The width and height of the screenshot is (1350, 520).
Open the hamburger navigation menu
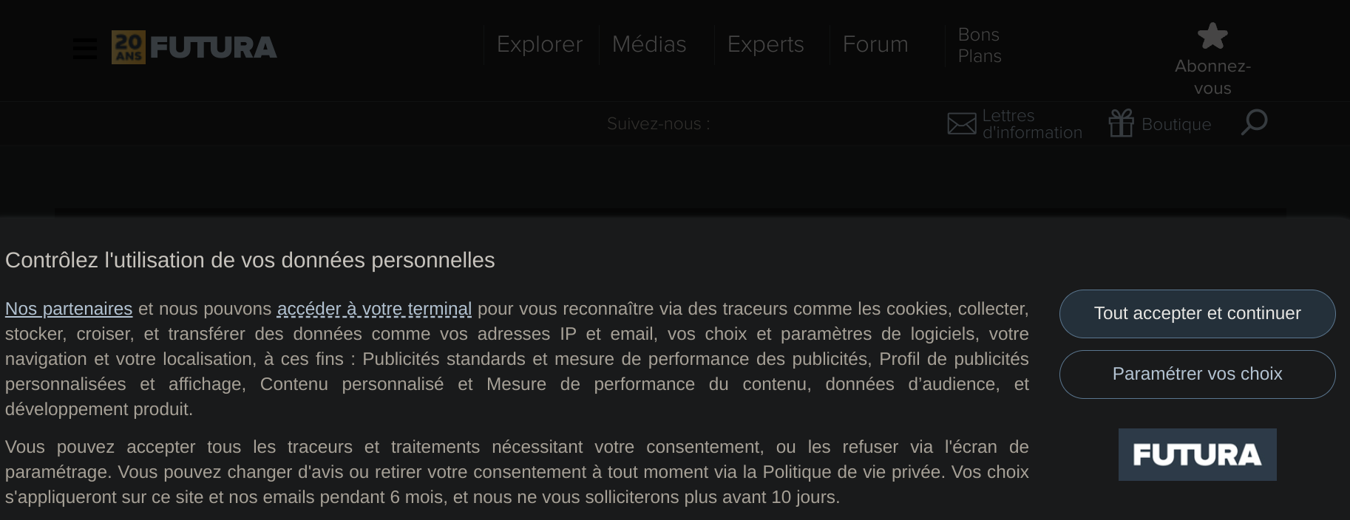click(85, 48)
